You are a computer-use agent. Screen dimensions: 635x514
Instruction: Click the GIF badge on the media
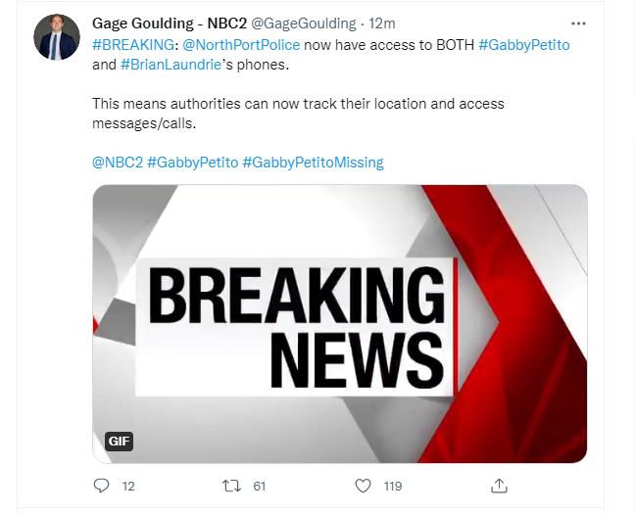pyautogui.click(x=119, y=442)
